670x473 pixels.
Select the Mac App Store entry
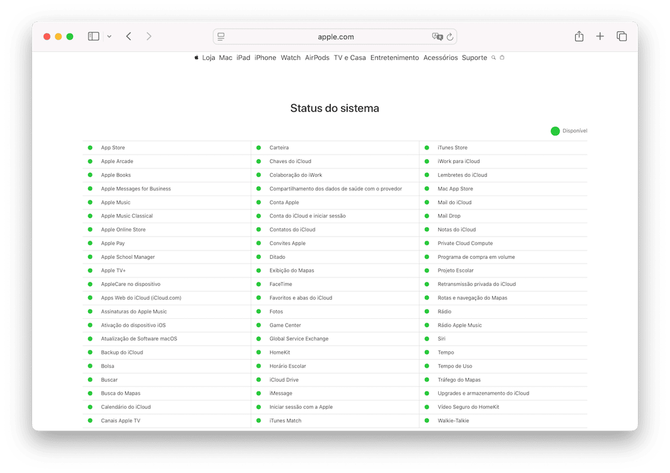click(x=455, y=189)
